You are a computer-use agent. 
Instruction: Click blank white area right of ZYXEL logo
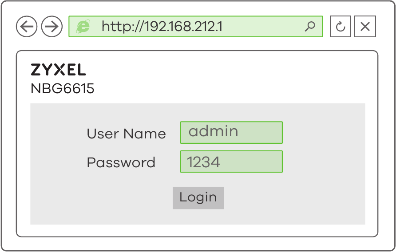(x=227, y=73)
